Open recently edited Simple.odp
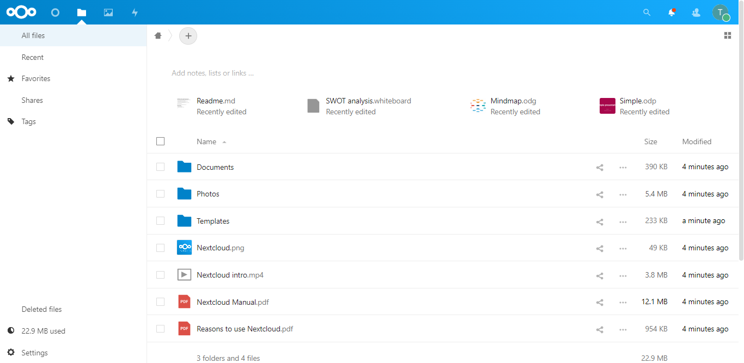 pyautogui.click(x=635, y=106)
